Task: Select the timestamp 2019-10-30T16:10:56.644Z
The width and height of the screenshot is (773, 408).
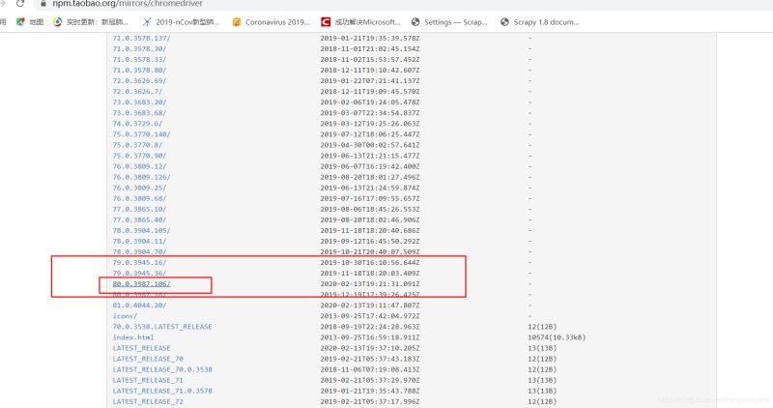Action: (x=370, y=262)
